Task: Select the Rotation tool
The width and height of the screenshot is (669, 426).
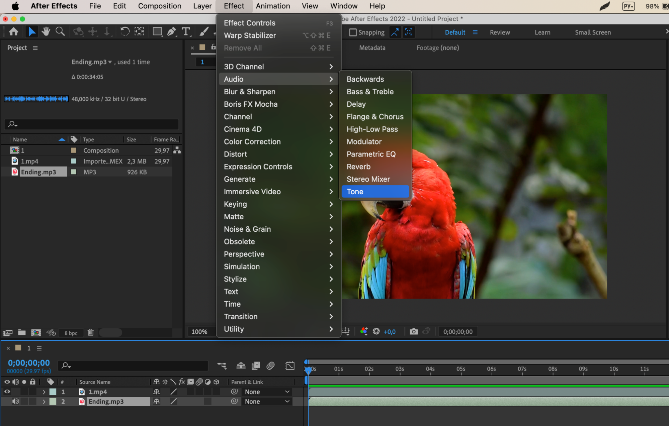Action: (125, 32)
